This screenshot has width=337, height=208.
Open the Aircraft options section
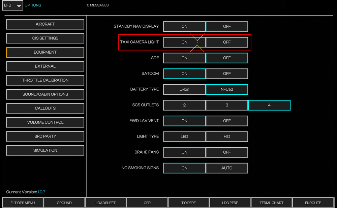tap(45, 24)
